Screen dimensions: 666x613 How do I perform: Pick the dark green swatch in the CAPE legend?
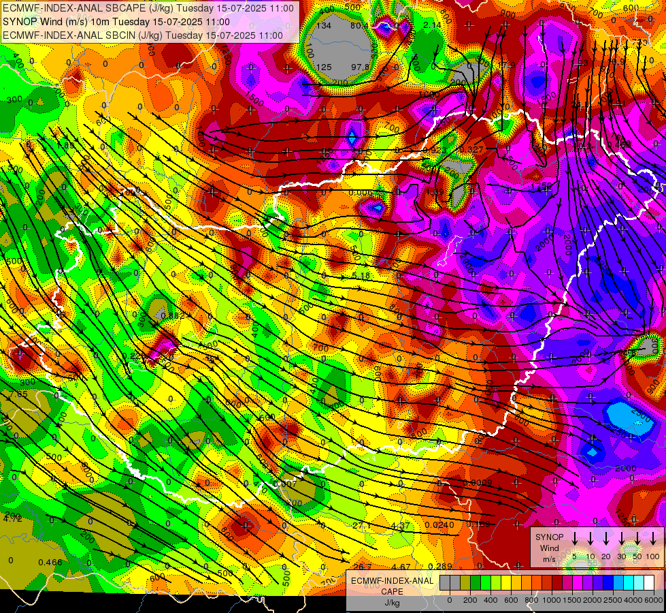click(476, 582)
